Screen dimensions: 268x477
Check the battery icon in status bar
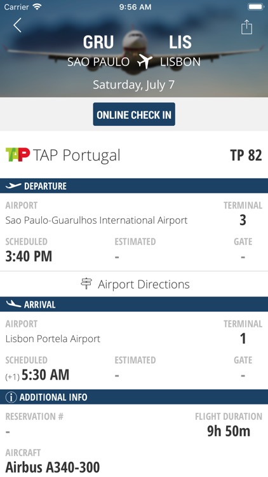coord(255,7)
